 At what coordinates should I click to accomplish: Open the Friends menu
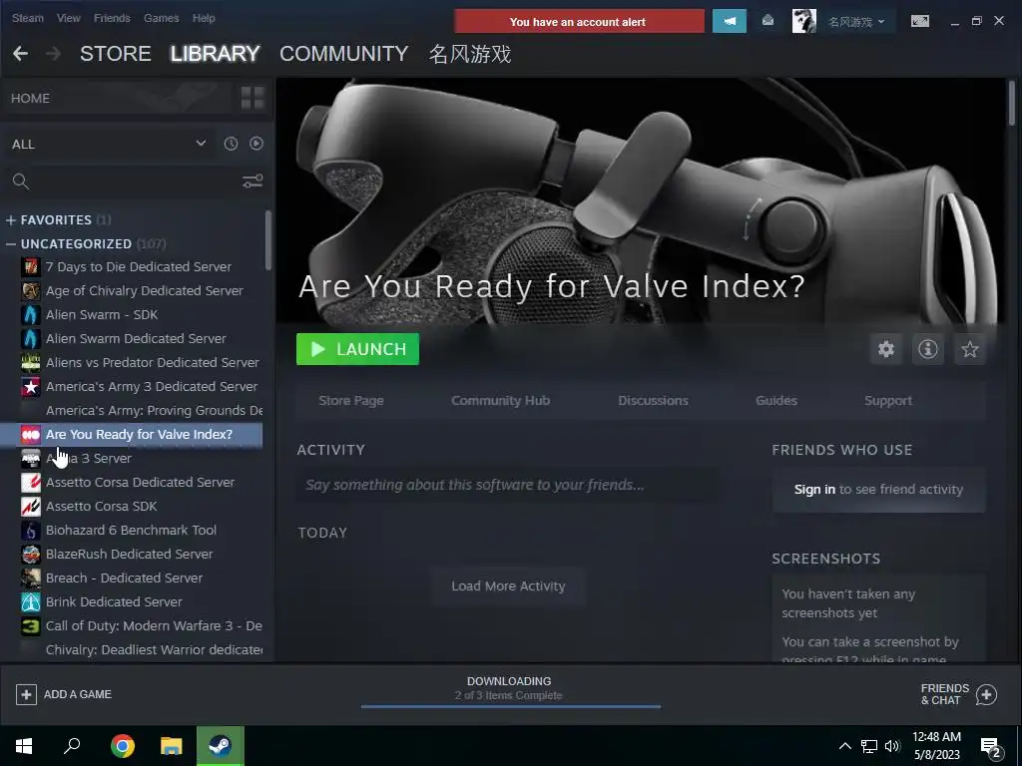tap(112, 18)
